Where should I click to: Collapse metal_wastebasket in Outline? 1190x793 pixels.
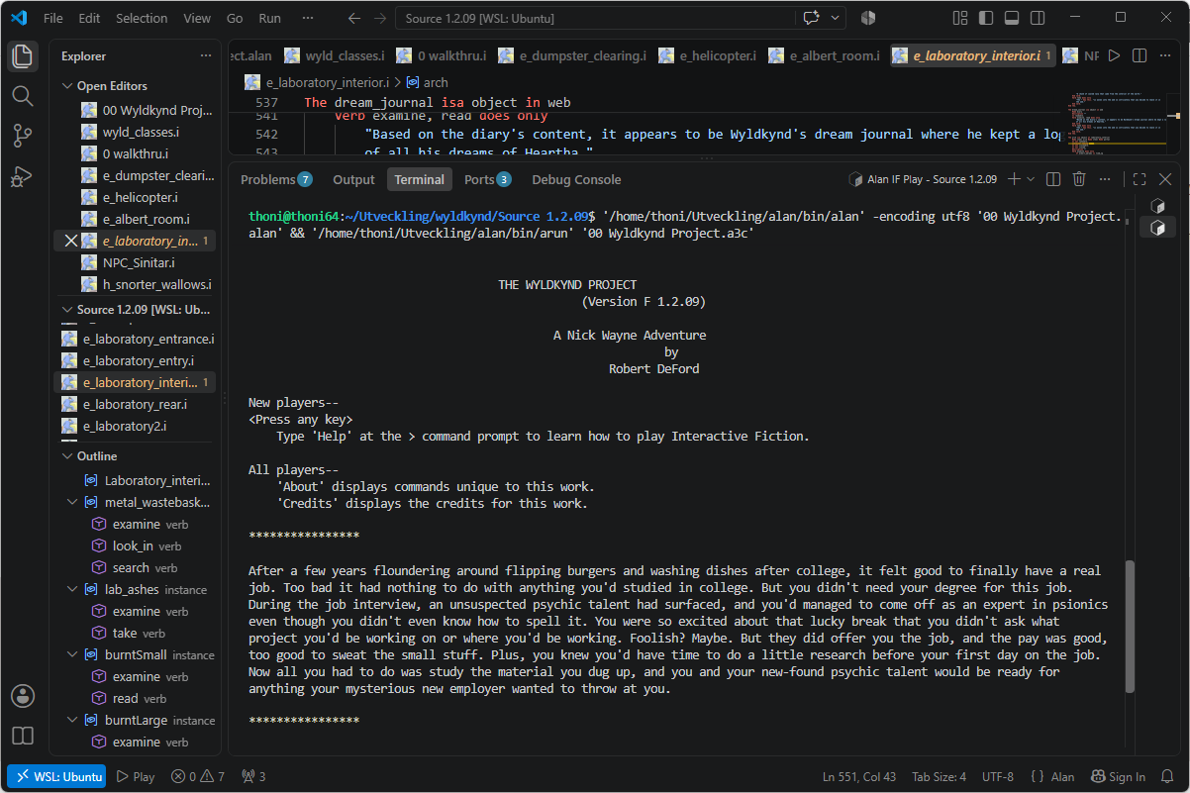pyautogui.click(x=72, y=502)
